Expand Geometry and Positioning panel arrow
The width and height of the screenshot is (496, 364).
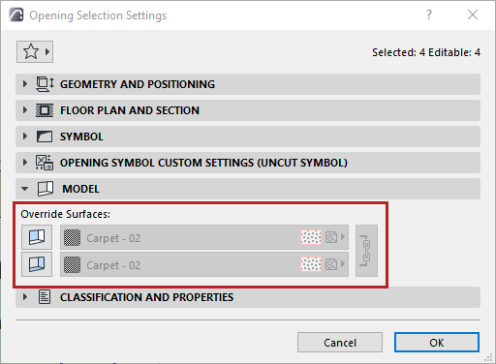25,84
